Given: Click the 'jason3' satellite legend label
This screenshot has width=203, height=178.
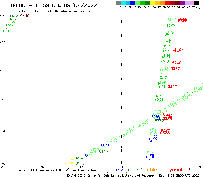Looking at the screenshot, I should click(x=134, y=170).
